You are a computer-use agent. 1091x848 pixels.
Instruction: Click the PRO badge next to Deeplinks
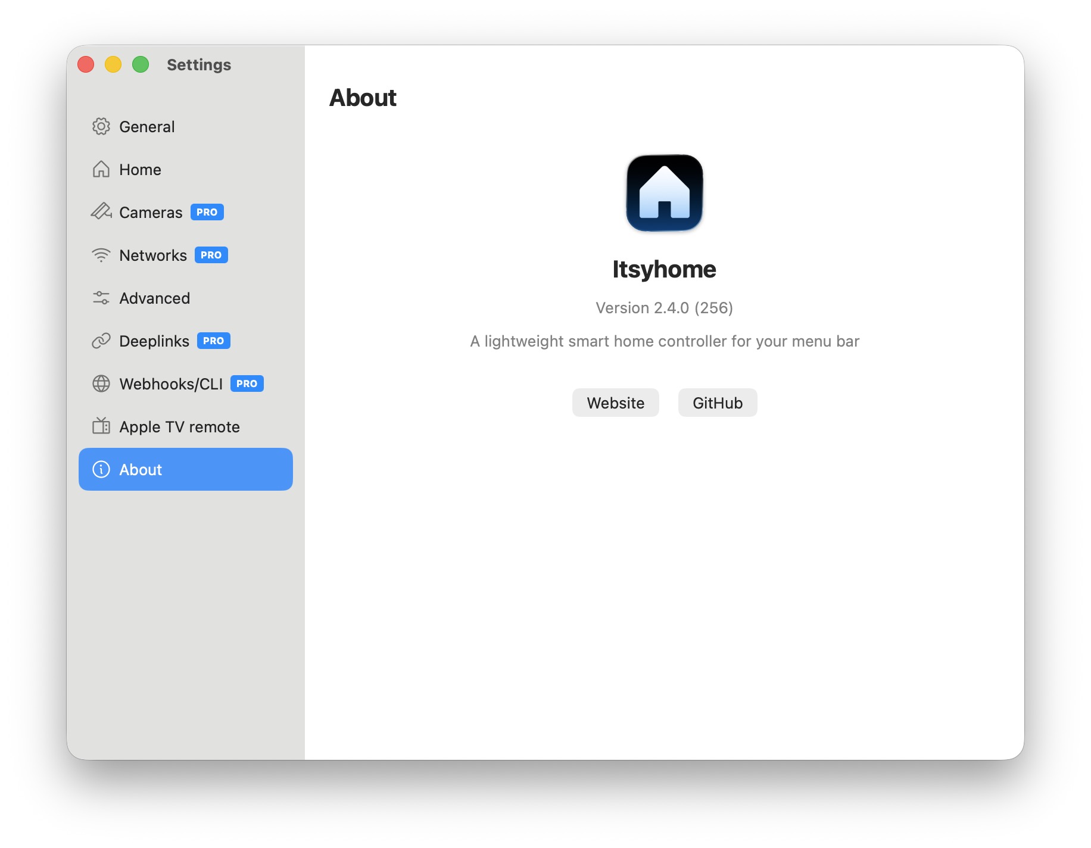[x=214, y=341]
